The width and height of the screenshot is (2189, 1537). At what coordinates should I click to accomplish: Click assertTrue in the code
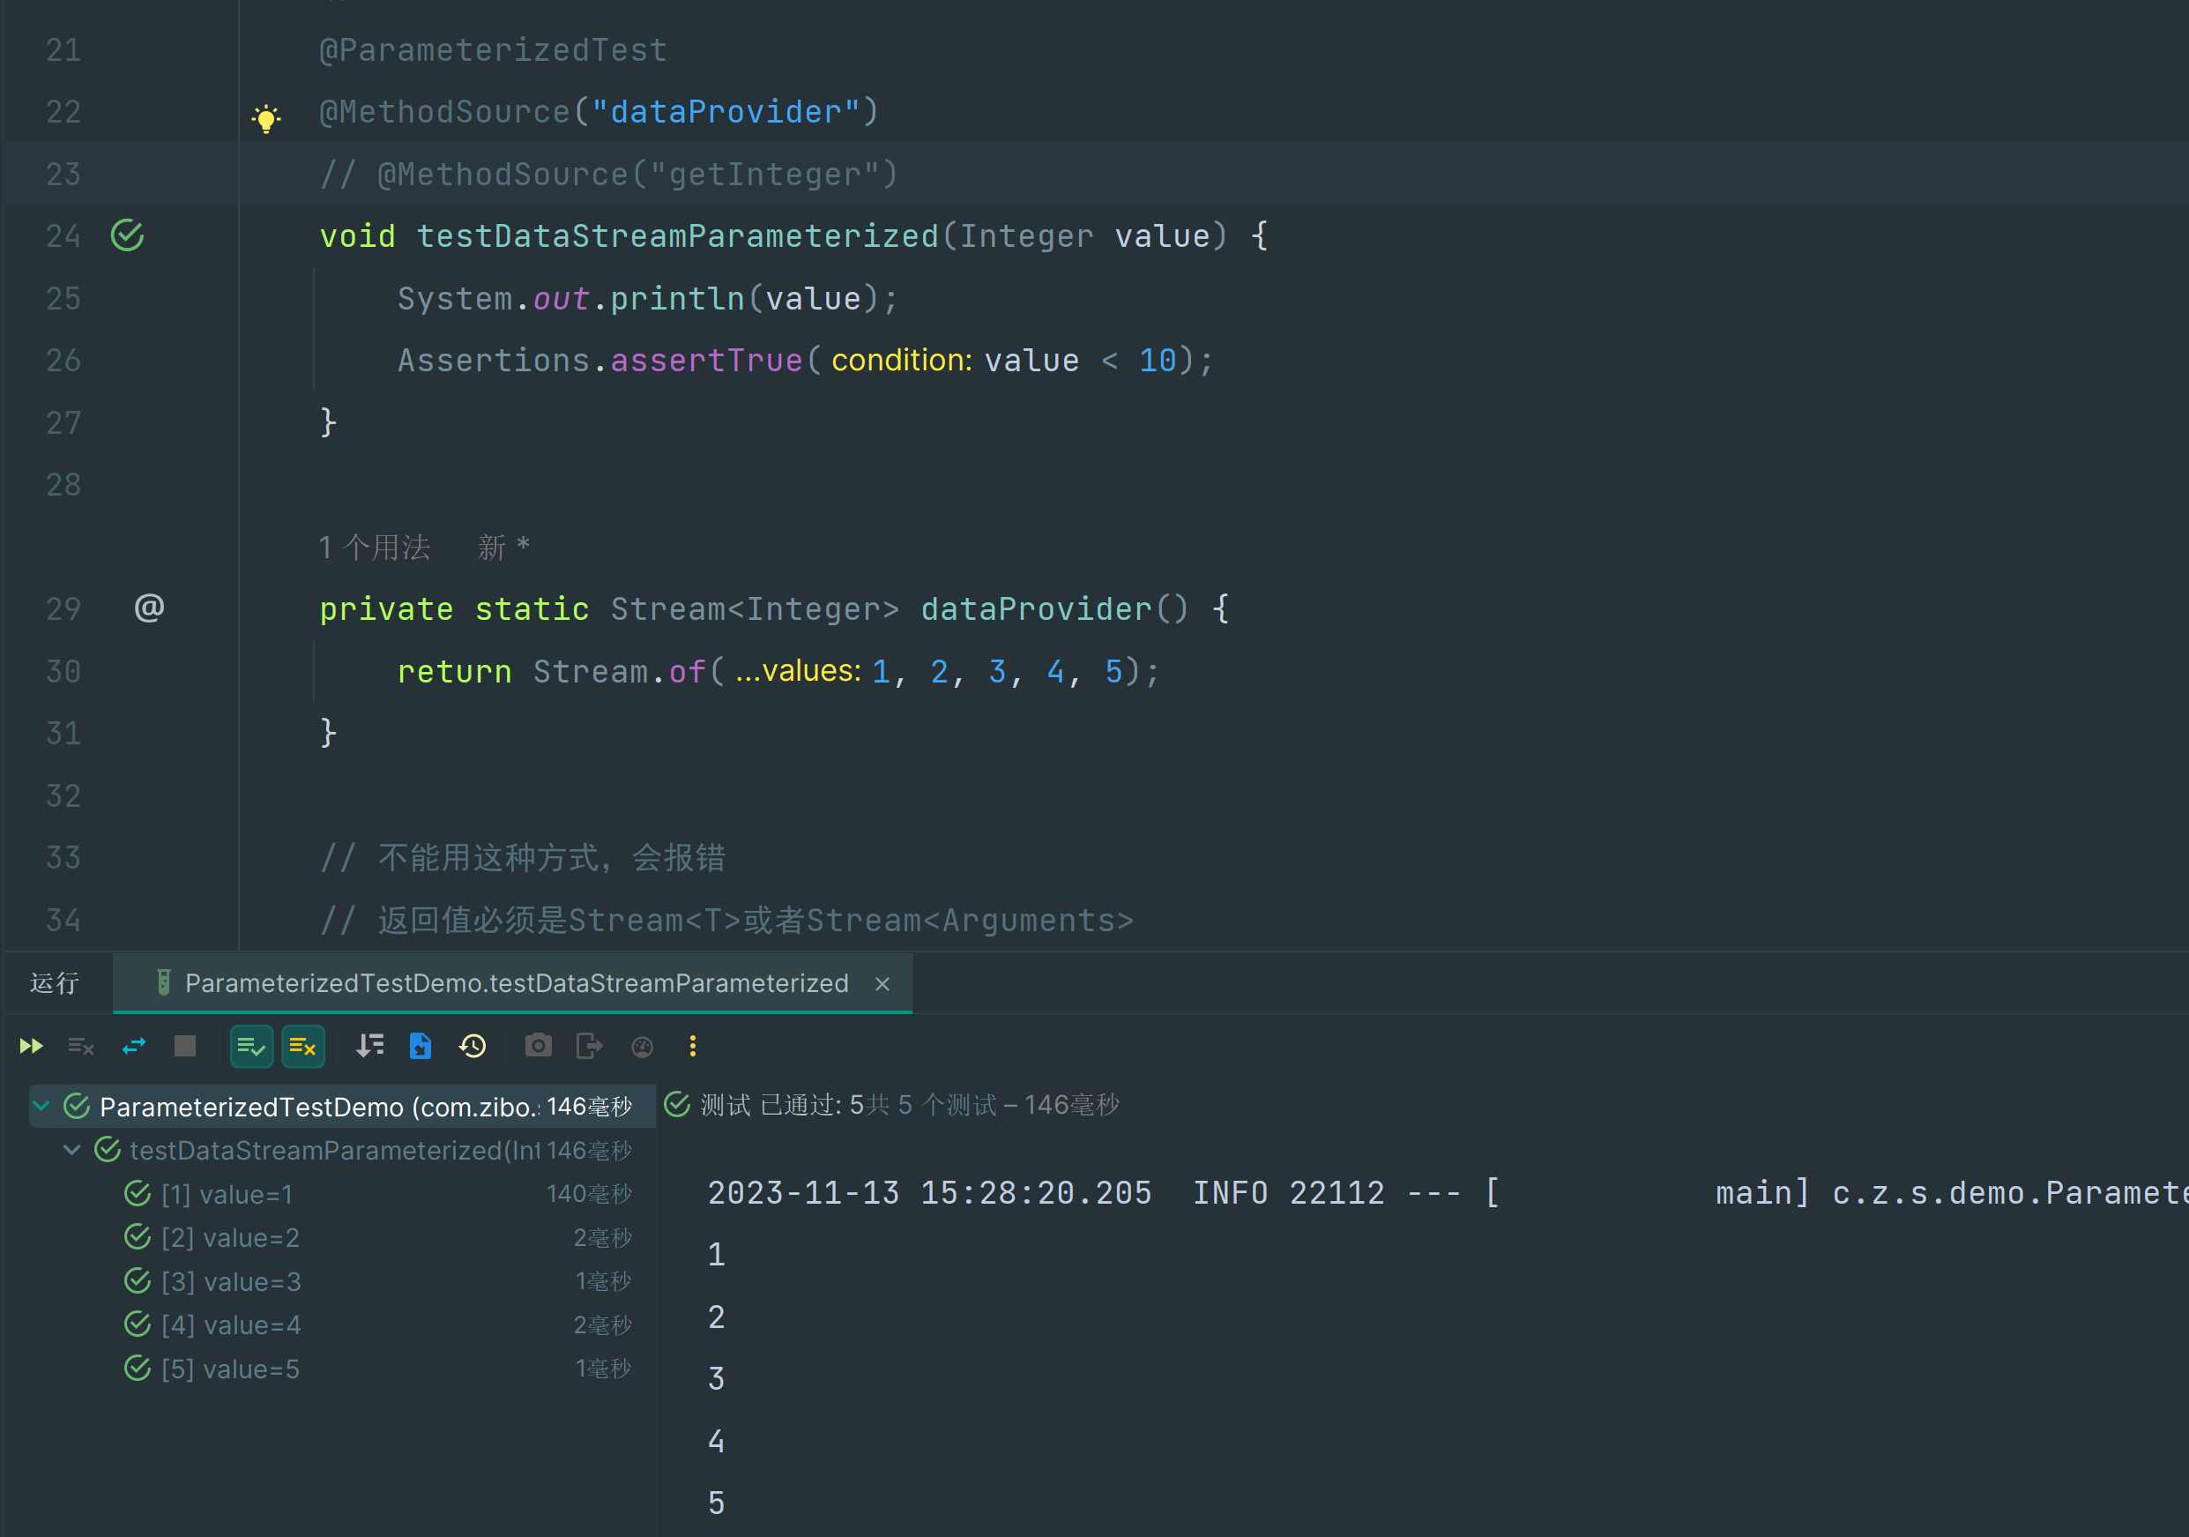pos(706,361)
